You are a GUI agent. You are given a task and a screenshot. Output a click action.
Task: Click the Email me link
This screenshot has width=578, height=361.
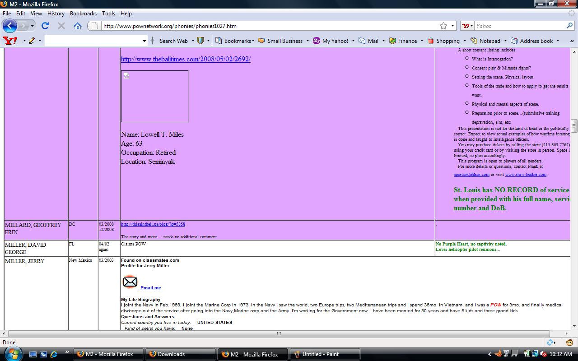(150, 287)
